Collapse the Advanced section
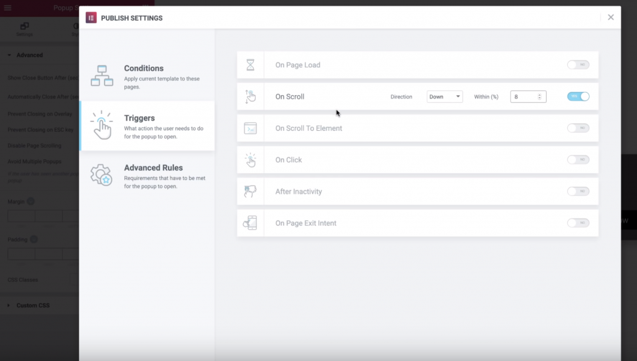 [x=29, y=55]
